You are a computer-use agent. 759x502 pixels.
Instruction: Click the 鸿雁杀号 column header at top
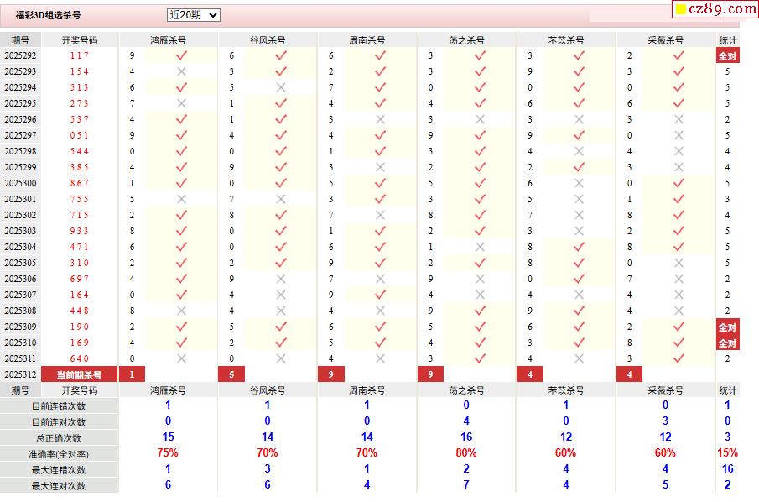point(168,39)
